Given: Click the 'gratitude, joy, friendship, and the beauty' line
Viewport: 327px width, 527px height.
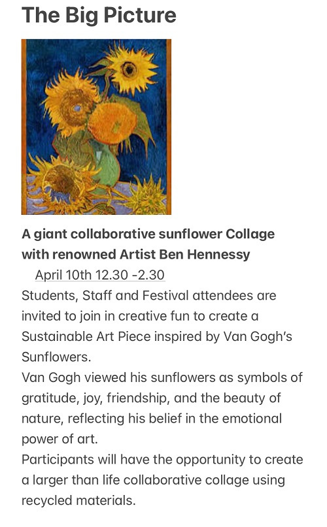Looking at the screenshot, I should point(151,398).
